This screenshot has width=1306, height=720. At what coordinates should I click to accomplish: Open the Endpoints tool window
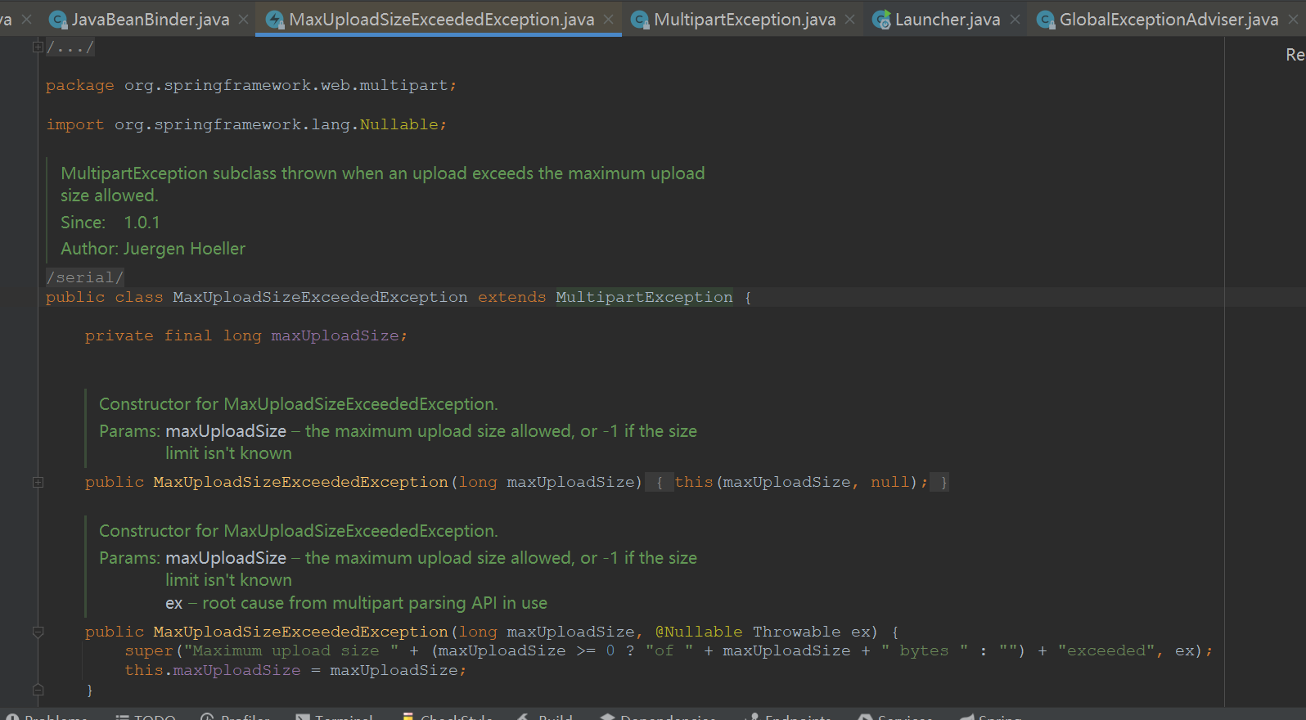pos(790,718)
